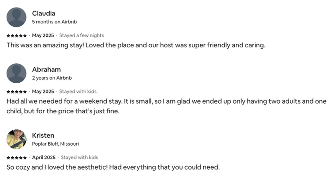
Task: Click the five-star rating on Claudia's review
Action: coord(16,35)
